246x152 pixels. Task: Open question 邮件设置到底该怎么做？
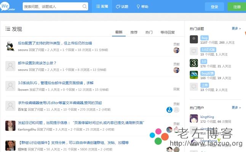click(37, 63)
